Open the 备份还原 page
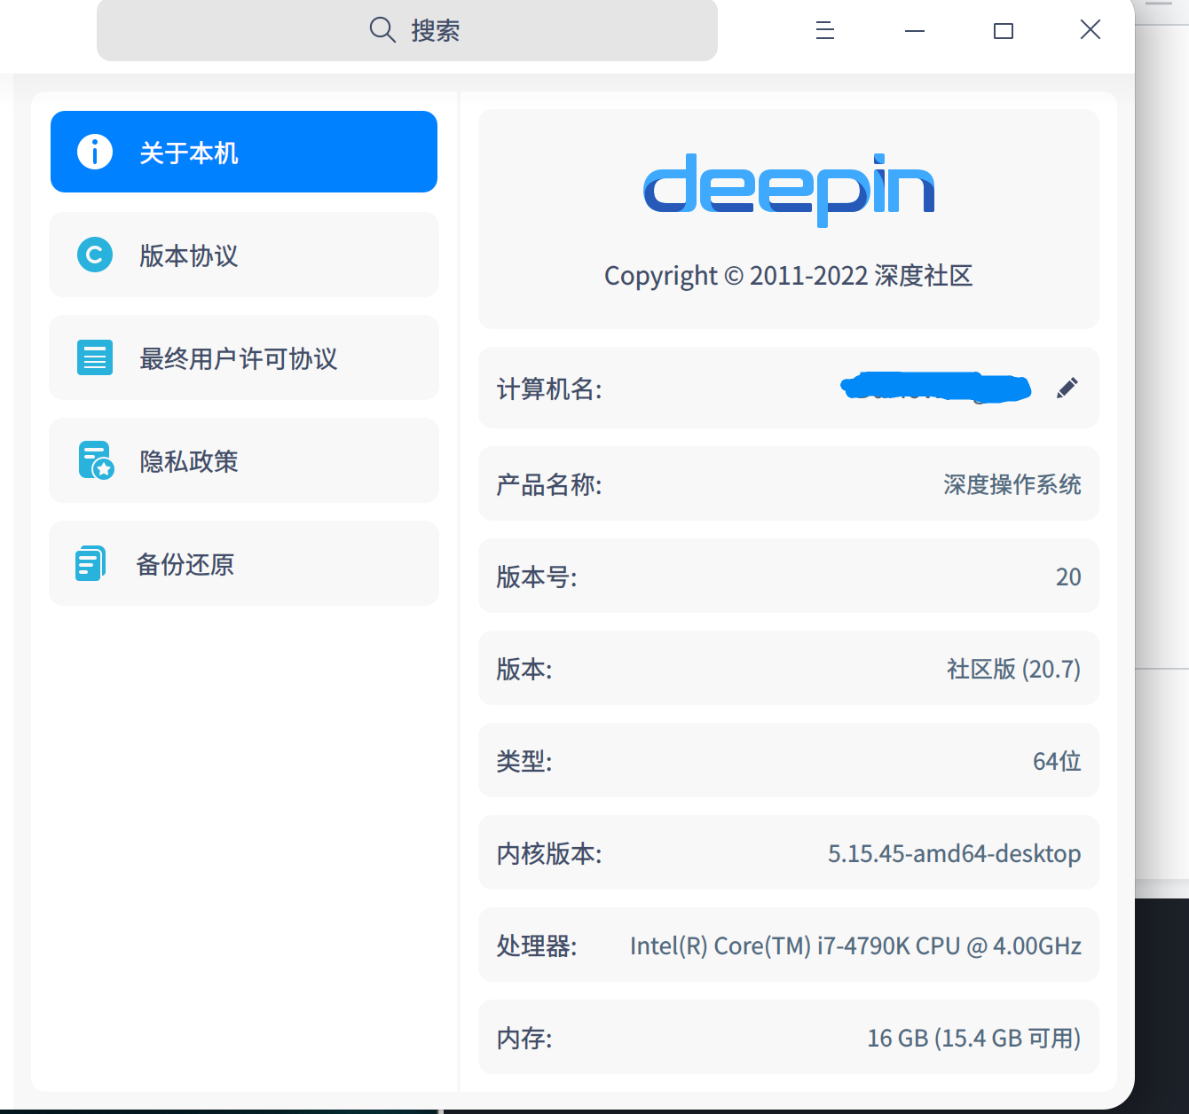Viewport: 1189px width, 1114px height. [244, 563]
